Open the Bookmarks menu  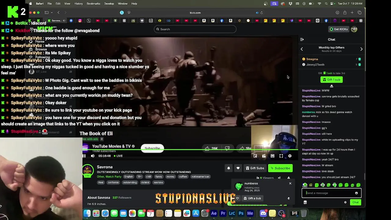click(93, 4)
